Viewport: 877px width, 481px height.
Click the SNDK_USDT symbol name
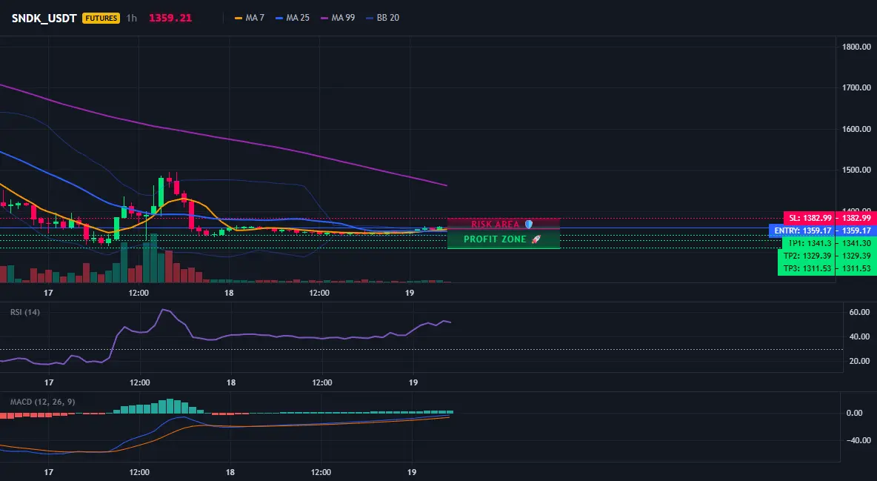44,18
